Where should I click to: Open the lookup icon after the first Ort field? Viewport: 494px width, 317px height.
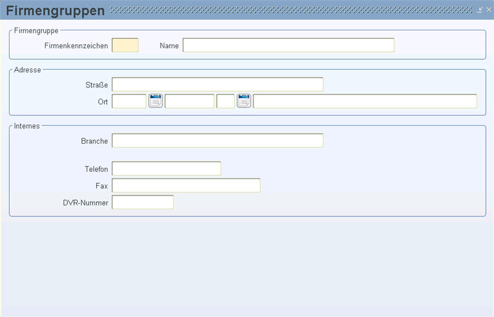tap(156, 101)
